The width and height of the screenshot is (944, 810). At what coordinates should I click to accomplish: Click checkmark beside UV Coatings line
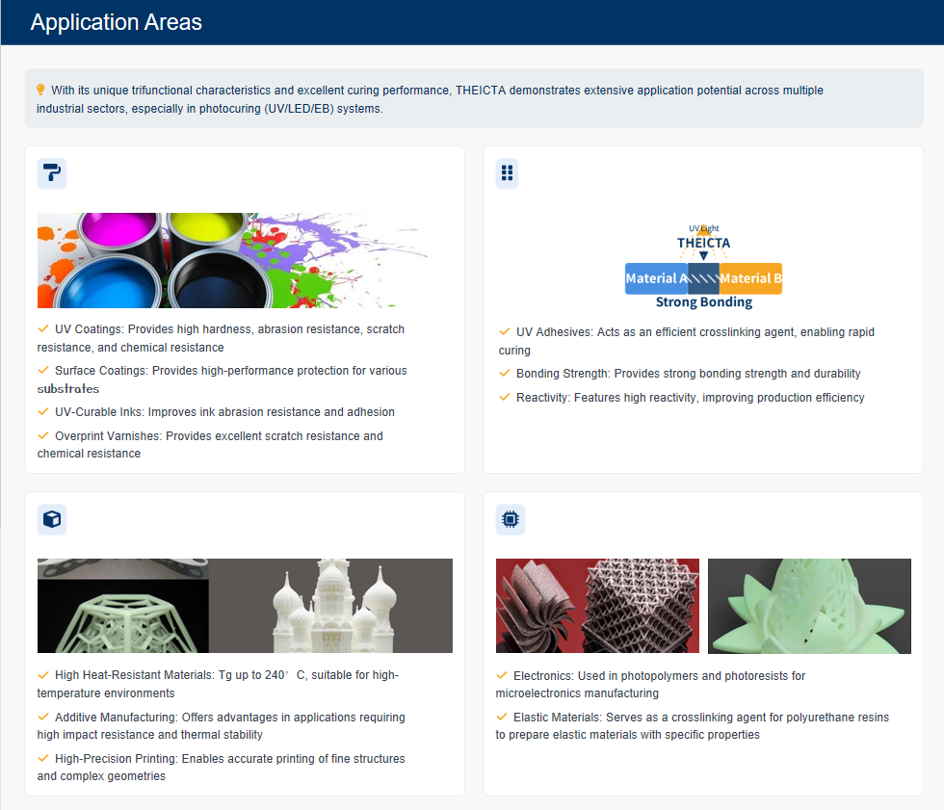click(x=42, y=328)
